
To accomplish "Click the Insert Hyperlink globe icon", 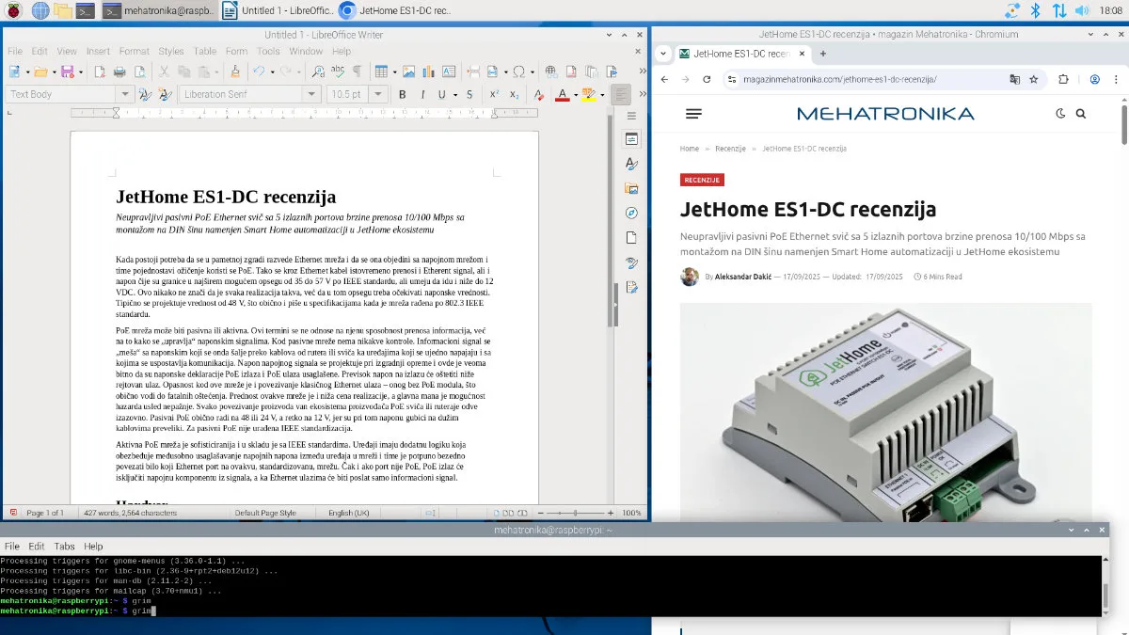I will [551, 71].
